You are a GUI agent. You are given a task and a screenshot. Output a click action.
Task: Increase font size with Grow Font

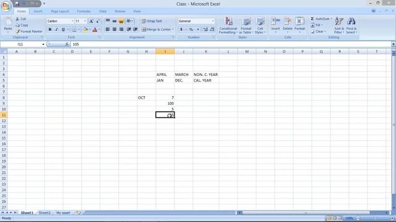[91, 21]
